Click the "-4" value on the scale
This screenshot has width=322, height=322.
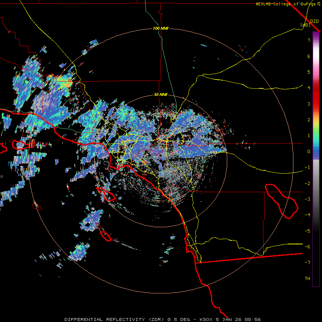click(307, 215)
